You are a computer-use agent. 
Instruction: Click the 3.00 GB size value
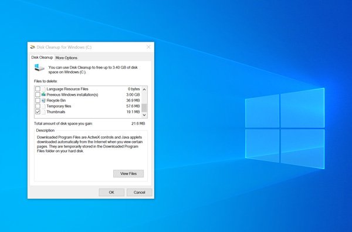(133, 95)
